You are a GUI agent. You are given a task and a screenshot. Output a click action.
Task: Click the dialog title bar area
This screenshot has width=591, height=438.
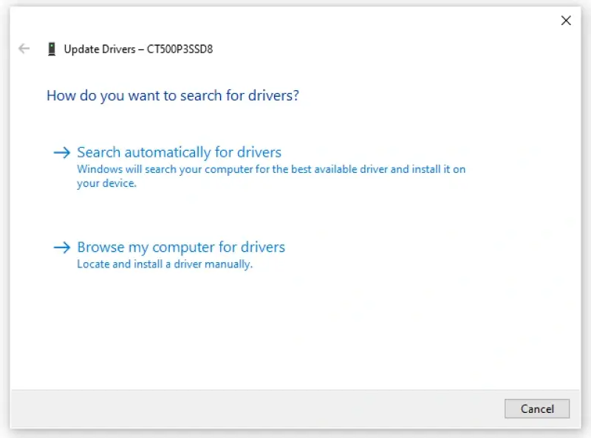[x=295, y=21]
